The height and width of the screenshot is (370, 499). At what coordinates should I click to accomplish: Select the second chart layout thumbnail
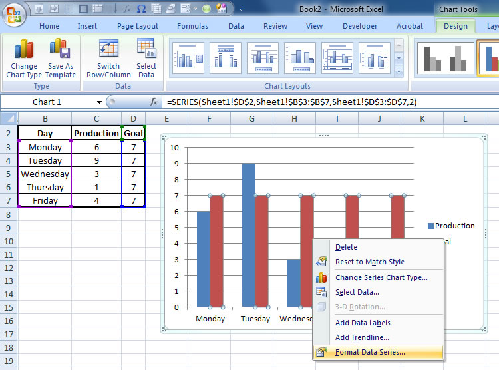(x=226, y=58)
